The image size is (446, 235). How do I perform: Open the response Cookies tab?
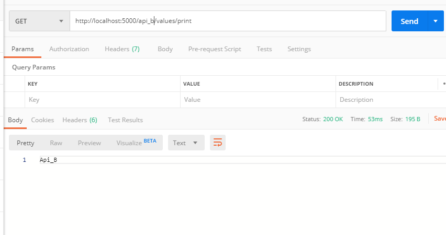[x=42, y=120]
